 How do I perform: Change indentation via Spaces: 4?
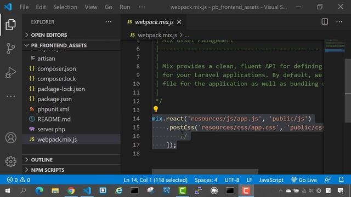(x=206, y=180)
